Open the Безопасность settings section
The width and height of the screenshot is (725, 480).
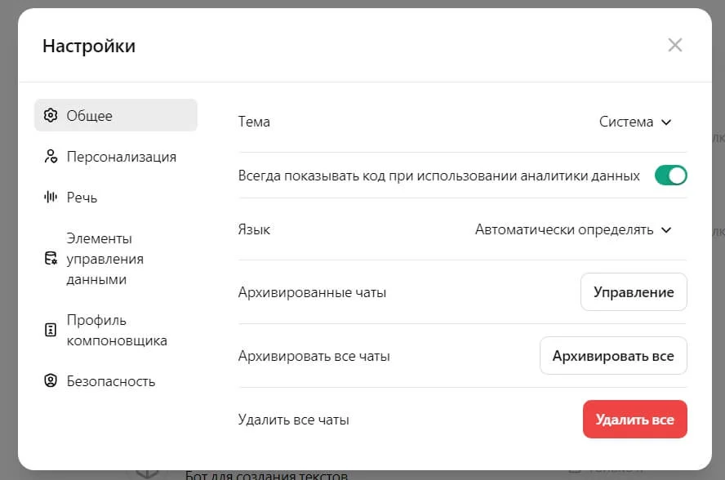point(110,381)
